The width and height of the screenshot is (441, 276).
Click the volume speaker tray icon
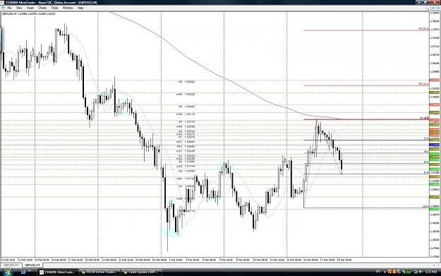click(x=421, y=272)
